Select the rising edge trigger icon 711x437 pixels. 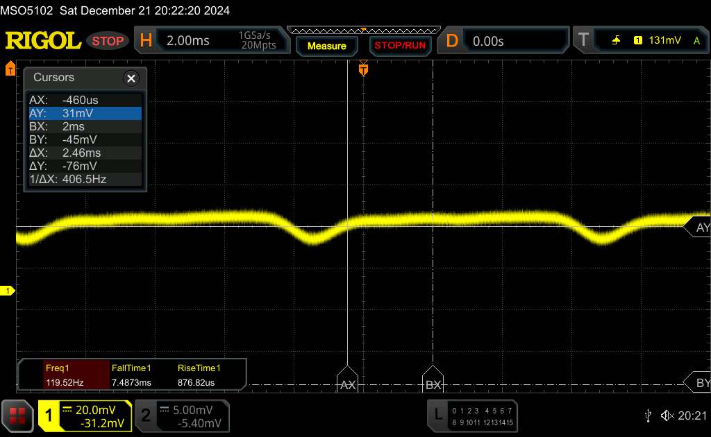(x=616, y=40)
